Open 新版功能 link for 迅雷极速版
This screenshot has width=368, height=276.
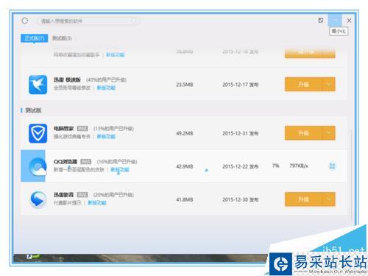(x=106, y=88)
